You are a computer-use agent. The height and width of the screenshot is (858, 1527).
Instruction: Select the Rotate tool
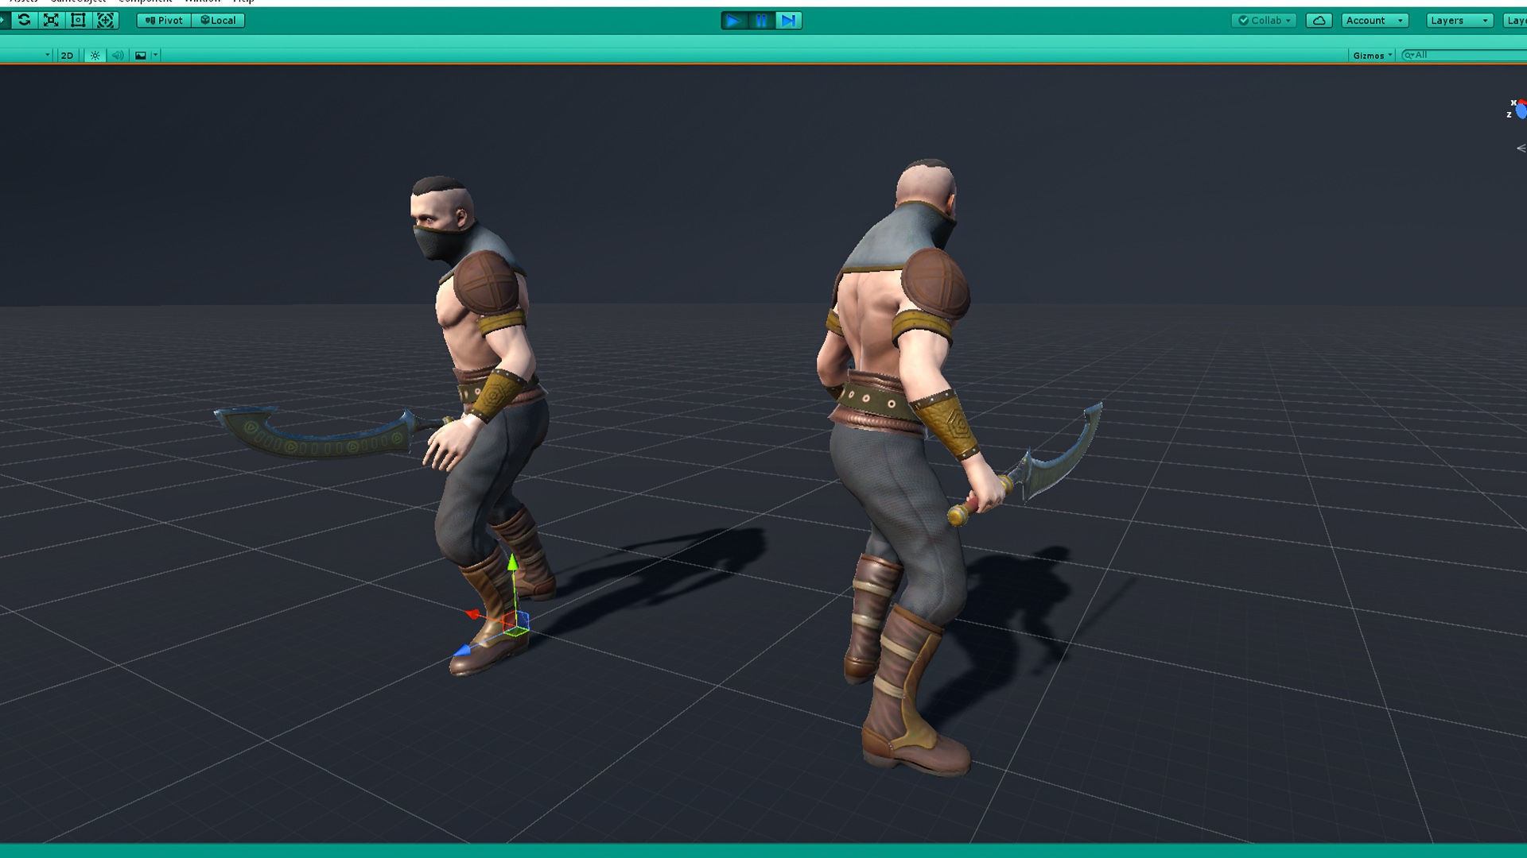point(25,21)
